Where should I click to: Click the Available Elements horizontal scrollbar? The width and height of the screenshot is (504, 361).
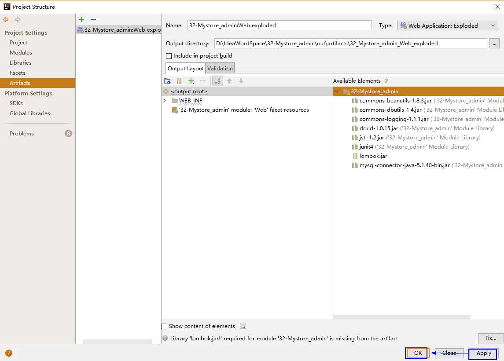[401, 317]
